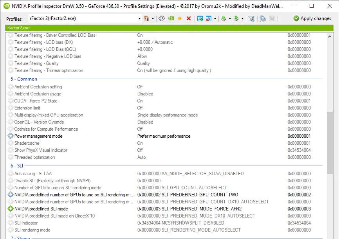
Task: Create new profile with the star icon
Action: point(180,18)
